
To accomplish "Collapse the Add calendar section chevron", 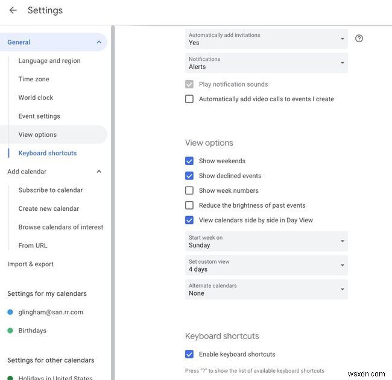I will pyautogui.click(x=99, y=172).
